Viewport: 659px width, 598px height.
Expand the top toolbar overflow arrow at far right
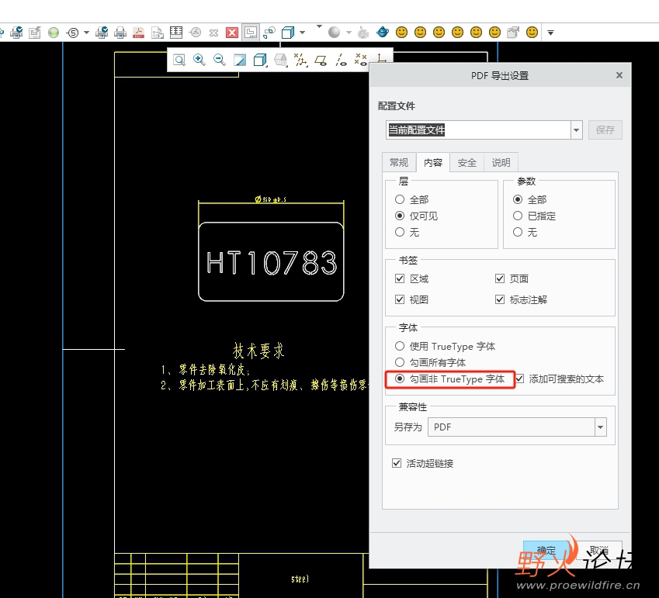(550, 33)
